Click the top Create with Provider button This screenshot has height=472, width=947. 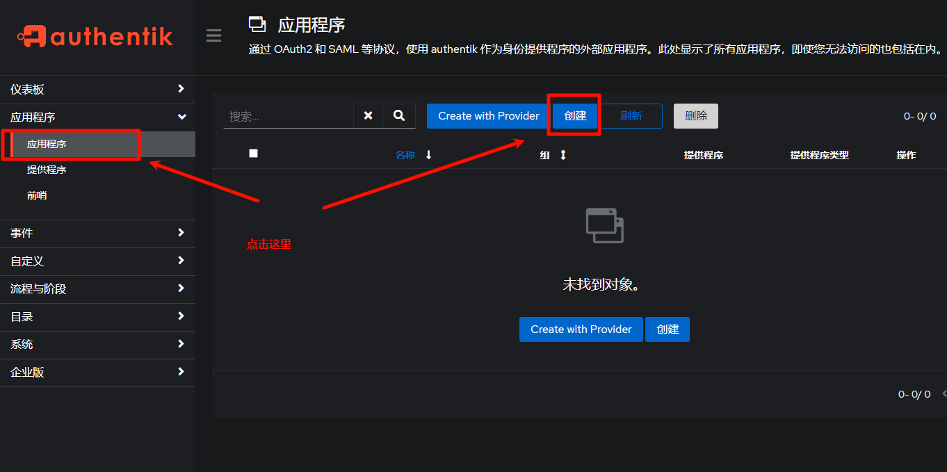coord(488,116)
